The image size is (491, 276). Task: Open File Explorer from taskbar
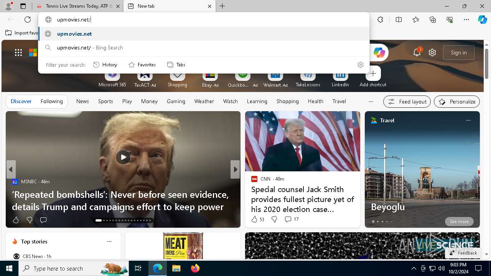(x=176, y=268)
